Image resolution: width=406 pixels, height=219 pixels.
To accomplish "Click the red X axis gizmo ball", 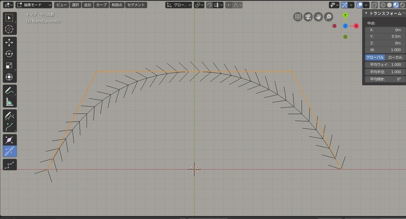I will coord(356,26).
